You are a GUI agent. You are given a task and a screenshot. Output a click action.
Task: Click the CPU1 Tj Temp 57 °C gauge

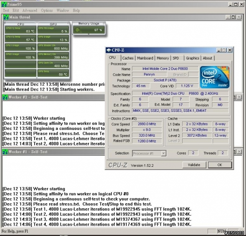click(x=20, y=38)
